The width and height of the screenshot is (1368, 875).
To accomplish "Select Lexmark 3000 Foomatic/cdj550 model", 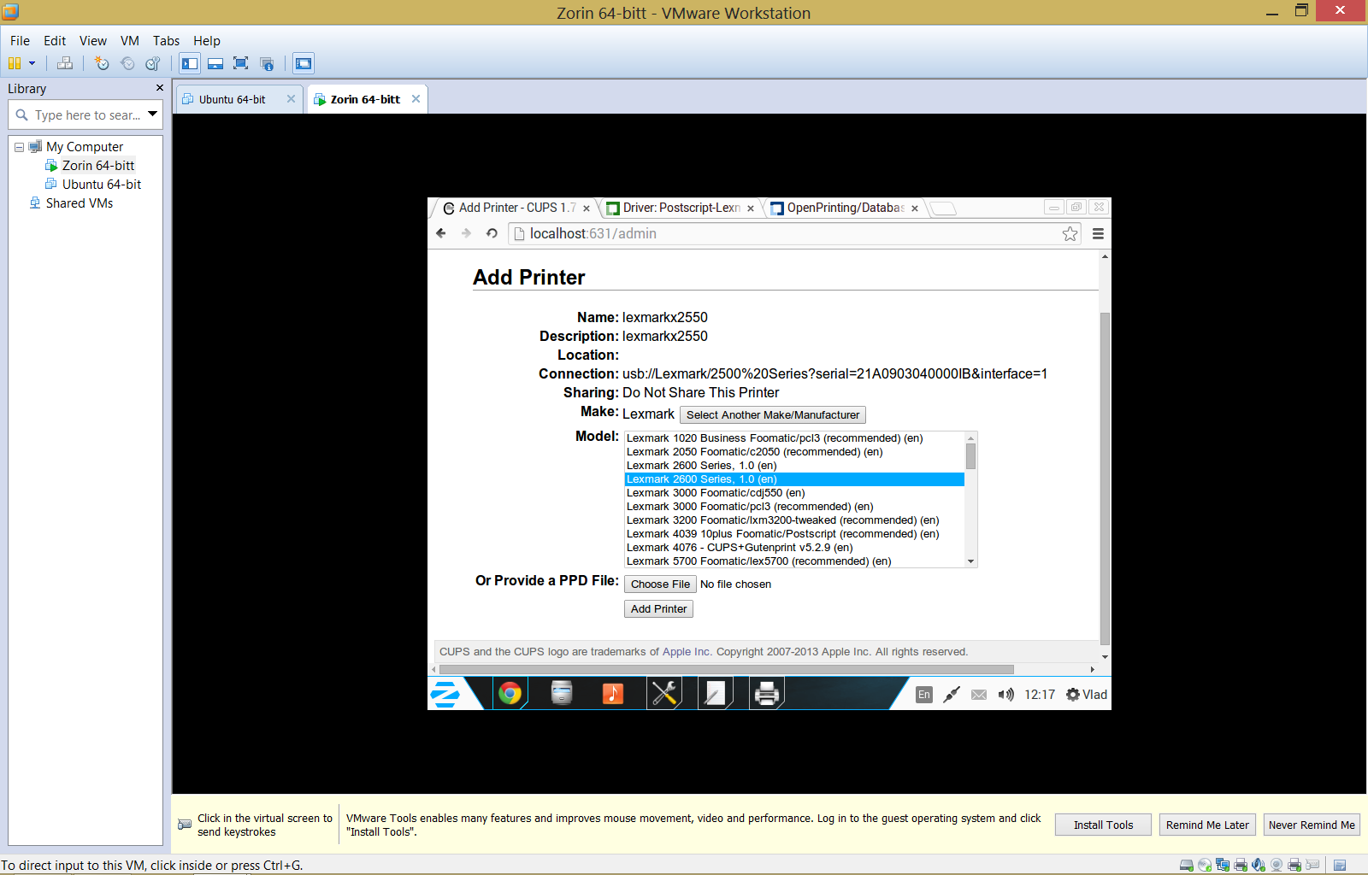I will (794, 493).
